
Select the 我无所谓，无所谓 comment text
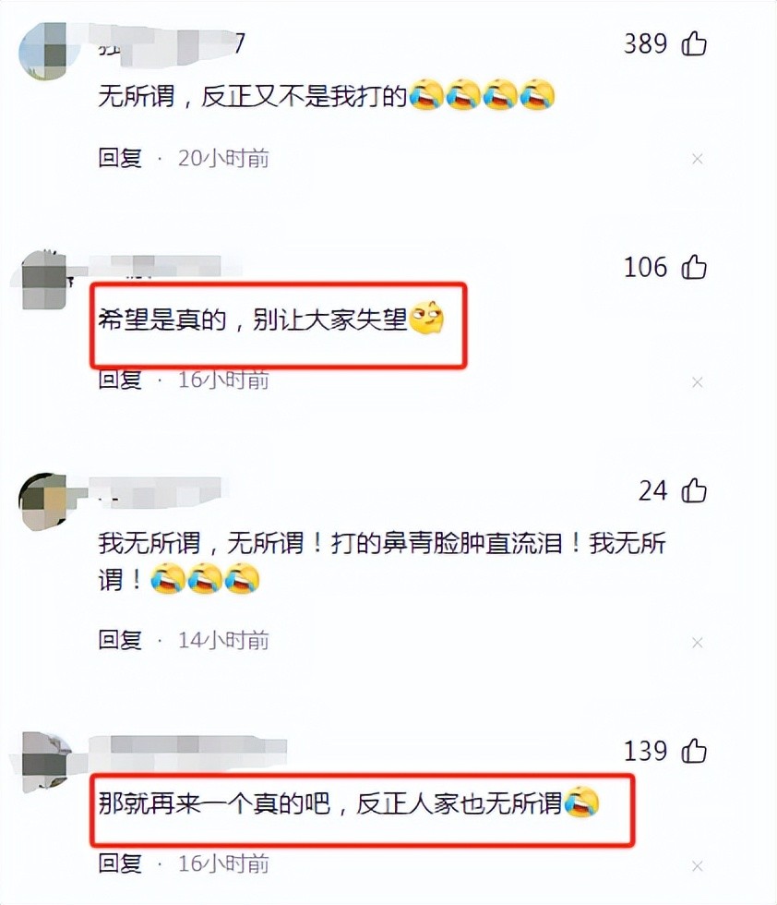pos(382,561)
